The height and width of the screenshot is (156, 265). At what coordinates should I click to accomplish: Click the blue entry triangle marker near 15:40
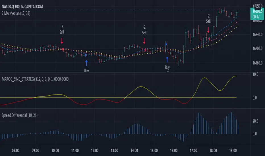click(166, 44)
